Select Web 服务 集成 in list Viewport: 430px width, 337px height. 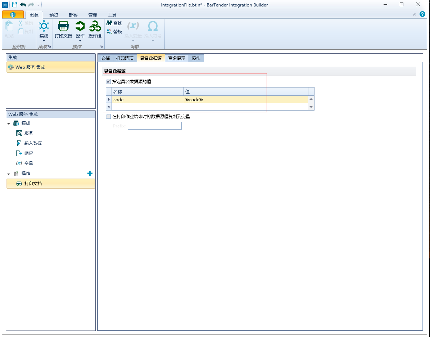(30, 67)
